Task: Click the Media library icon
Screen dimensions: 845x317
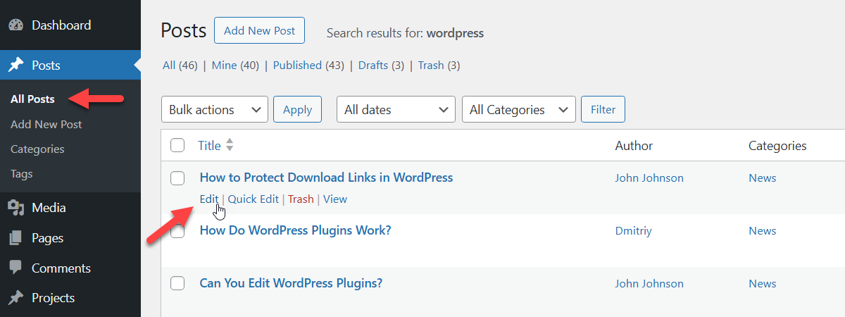Action: coord(15,208)
